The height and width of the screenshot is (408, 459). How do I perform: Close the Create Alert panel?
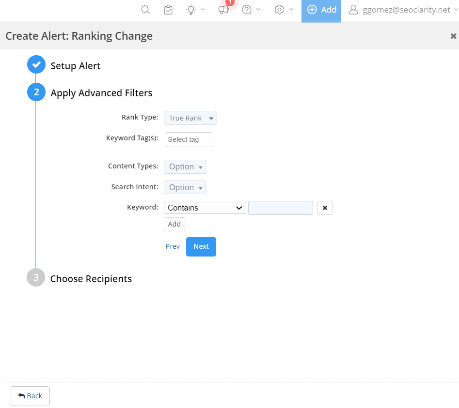coord(453,36)
